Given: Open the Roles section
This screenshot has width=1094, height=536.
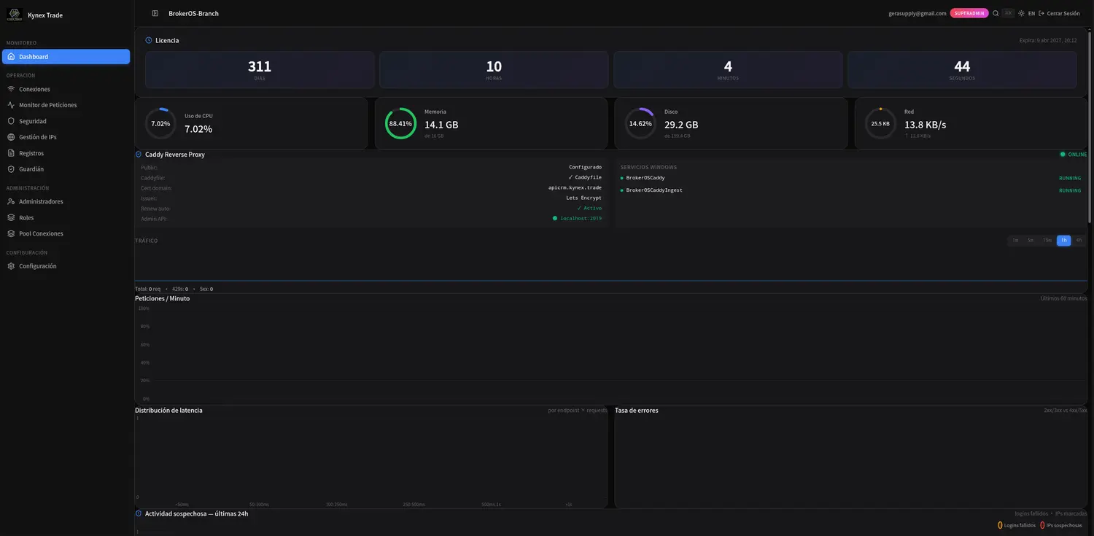Looking at the screenshot, I should [x=66, y=217].
